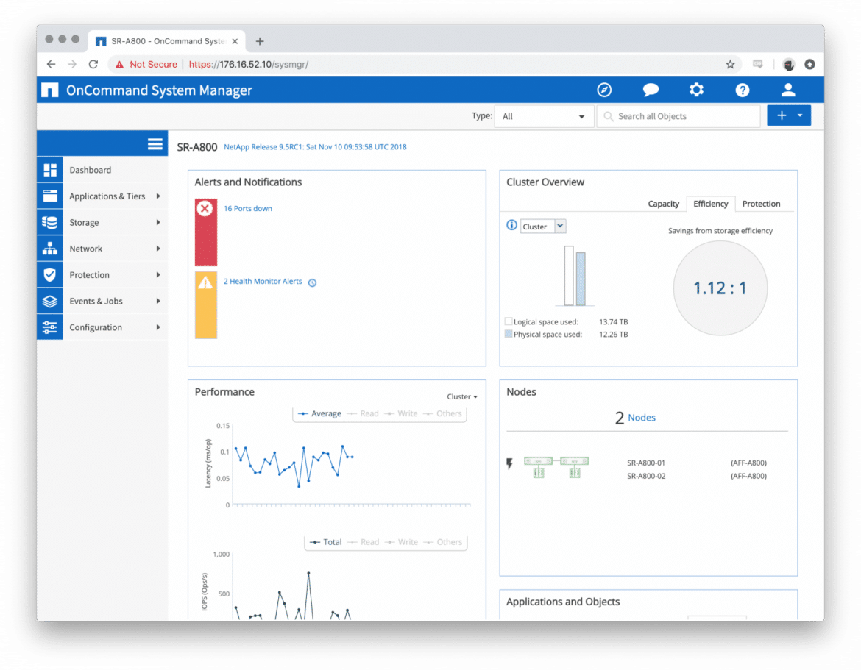Image resolution: width=861 pixels, height=670 pixels.
Task: Click the browser address bar URL
Action: (x=249, y=64)
